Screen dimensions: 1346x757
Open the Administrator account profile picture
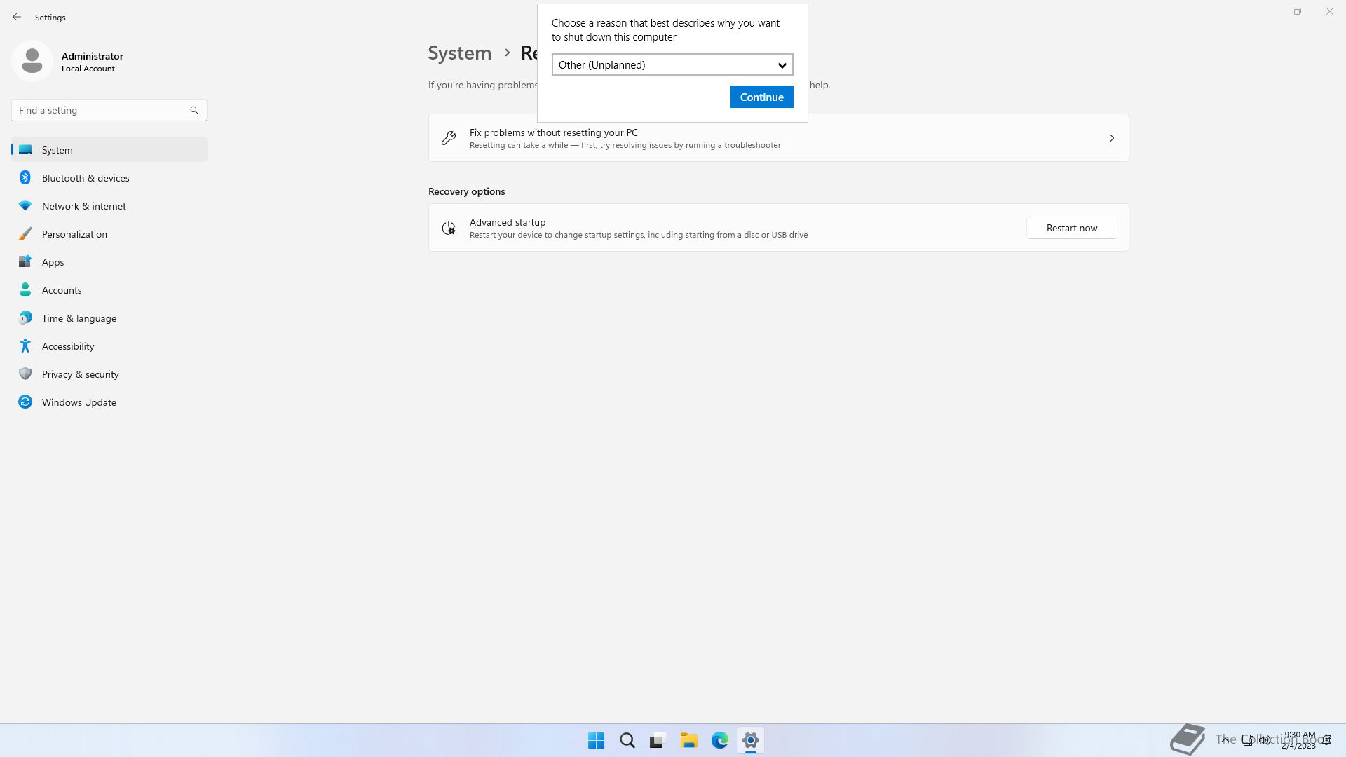pos(32,62)
